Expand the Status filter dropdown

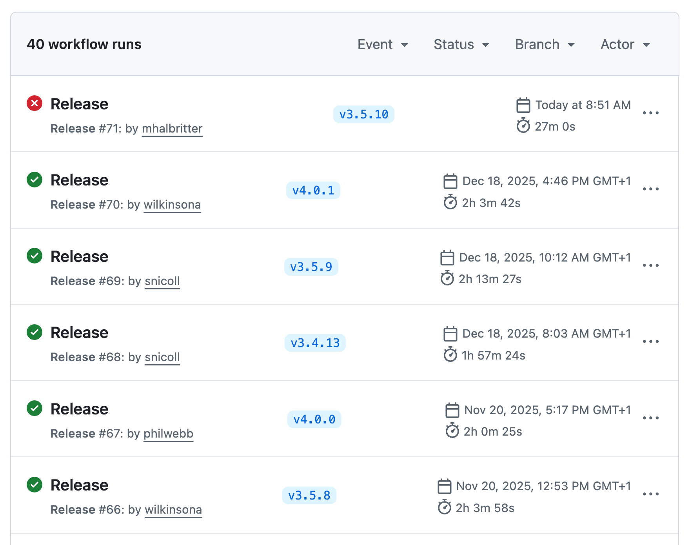(461, 44)
